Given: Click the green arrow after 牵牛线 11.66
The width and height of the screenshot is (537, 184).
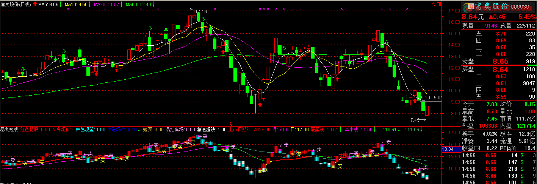Looking at the screenshot, I should pyautogui.click(x=374, y=129).
